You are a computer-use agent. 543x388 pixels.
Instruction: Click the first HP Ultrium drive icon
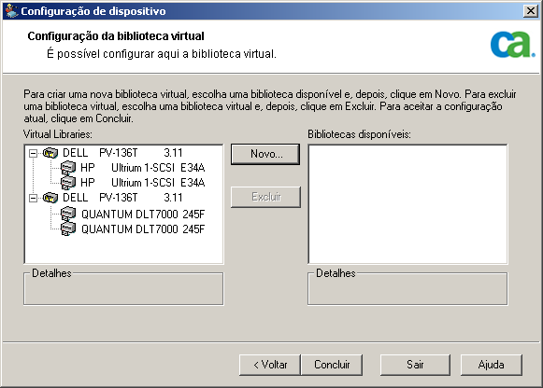pyautogui.click(x=68, y=168)
